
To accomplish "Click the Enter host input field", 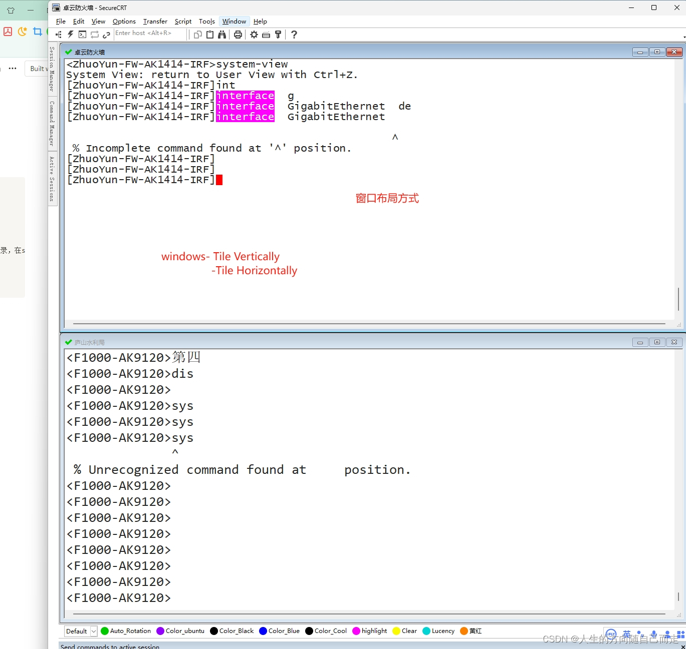I will click(x=150, y=34).
